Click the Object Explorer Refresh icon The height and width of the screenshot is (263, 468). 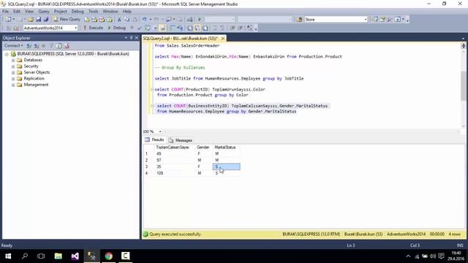point(58,45)
